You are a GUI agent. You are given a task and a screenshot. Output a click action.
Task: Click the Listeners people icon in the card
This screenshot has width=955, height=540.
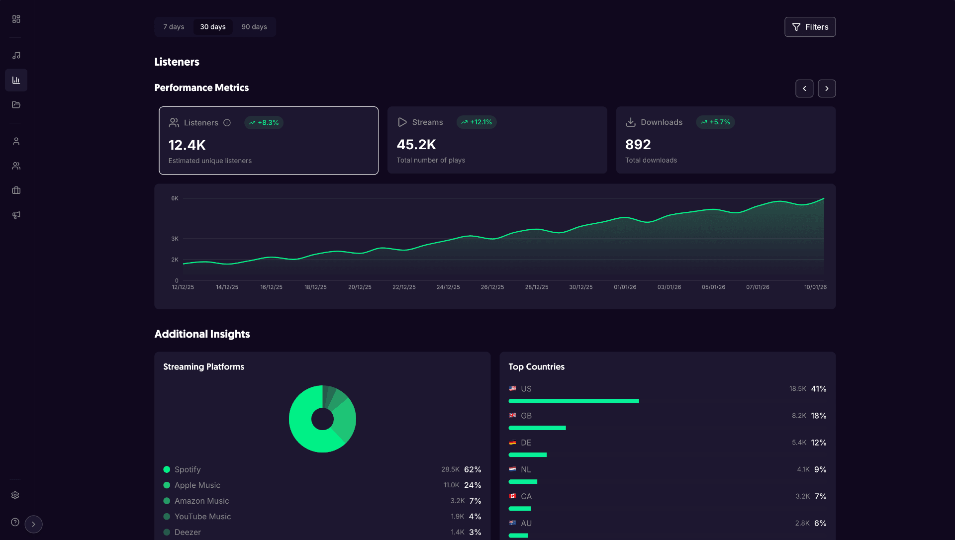tap(174, 123)
